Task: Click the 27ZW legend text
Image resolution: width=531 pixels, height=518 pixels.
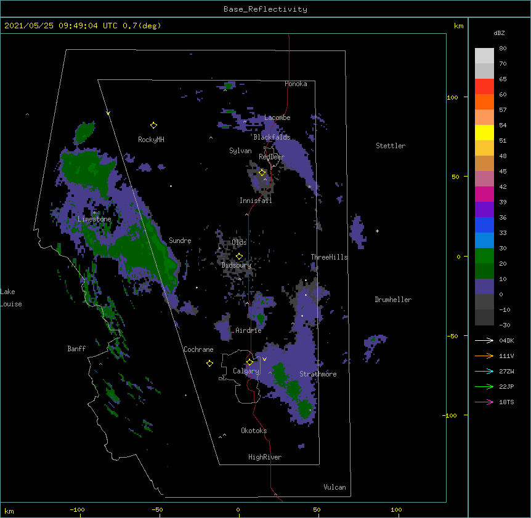Action: [506, 371]
